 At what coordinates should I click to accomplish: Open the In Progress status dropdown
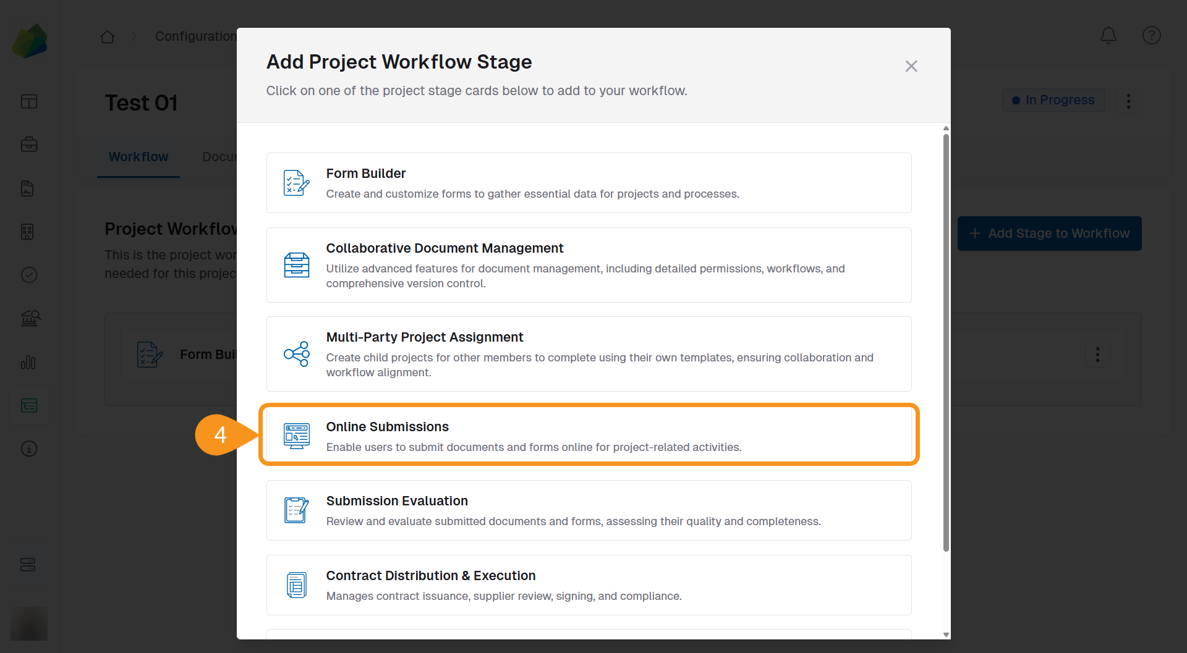tap(1053, 100)
